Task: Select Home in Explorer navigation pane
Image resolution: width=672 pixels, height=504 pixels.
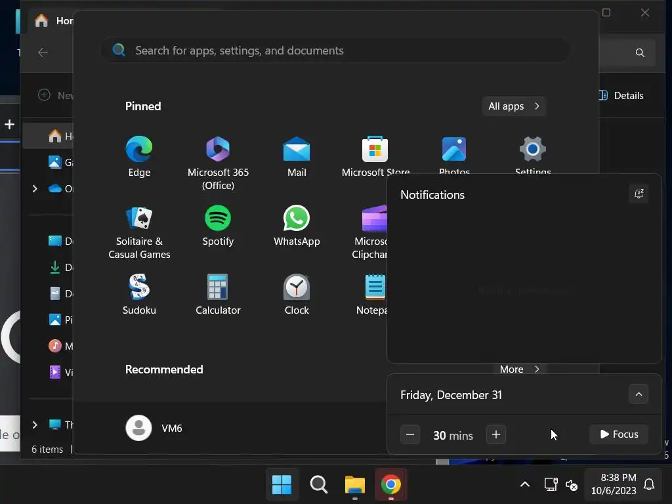Action: click(48, 136)
